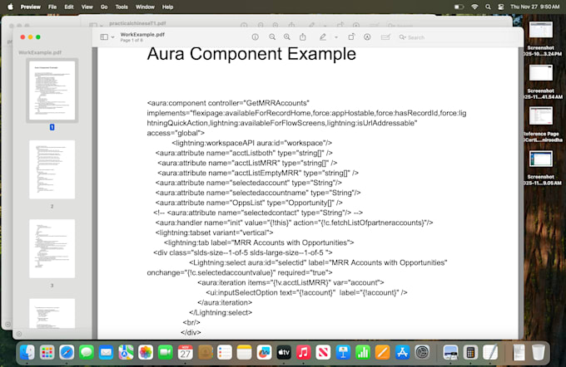The image size is (566, 367).
Task: Check the battery status in menu bar
Action: (459, 7)
